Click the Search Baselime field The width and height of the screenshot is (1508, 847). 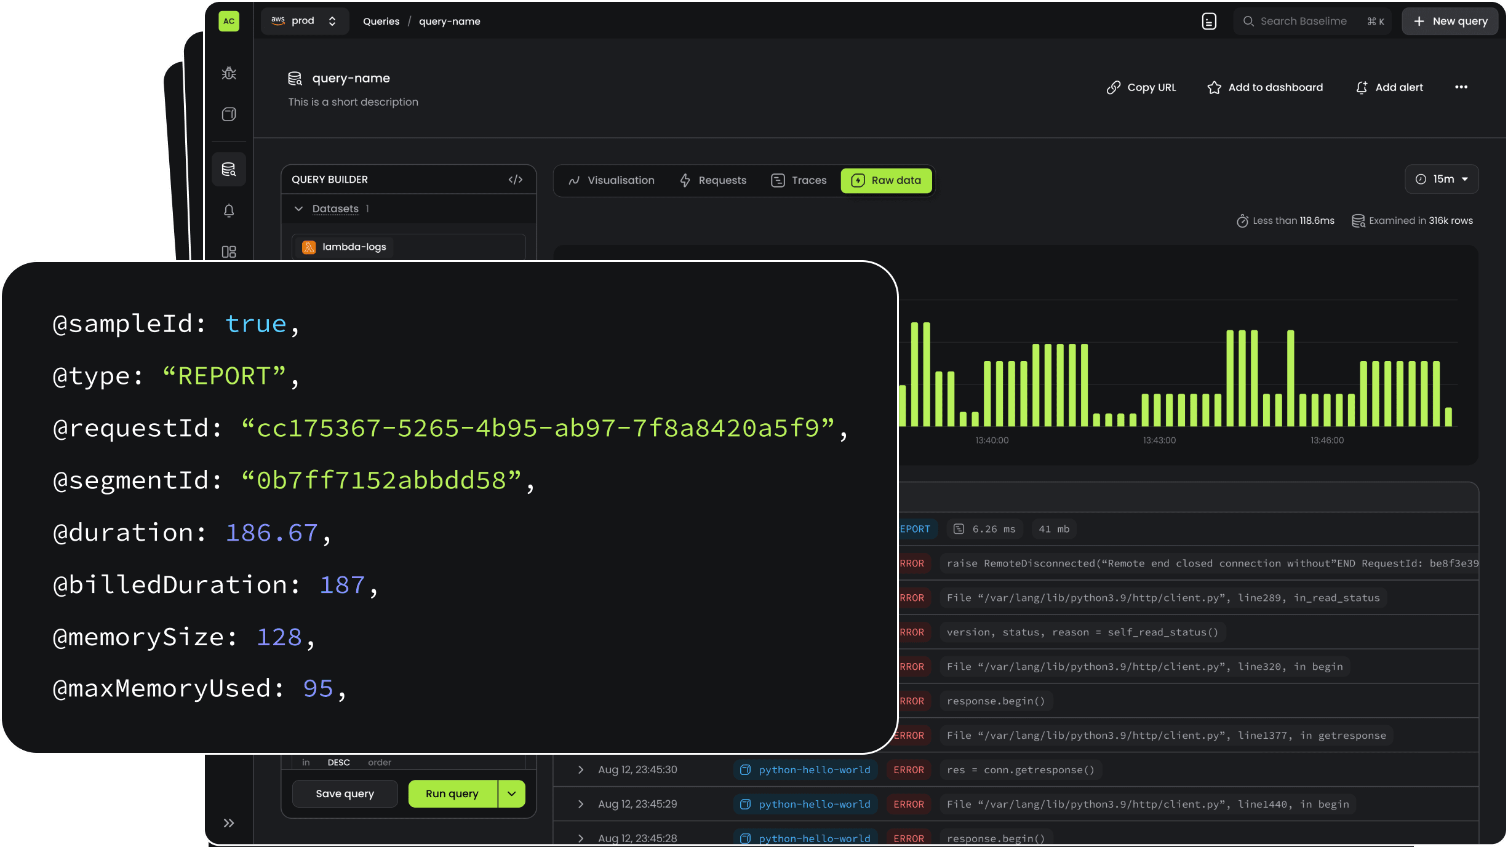point(1303,22)
